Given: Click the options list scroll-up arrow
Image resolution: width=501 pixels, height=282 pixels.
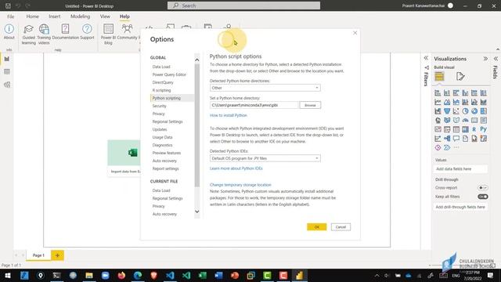Looking at the screenshot, I should tap(196, 60).
